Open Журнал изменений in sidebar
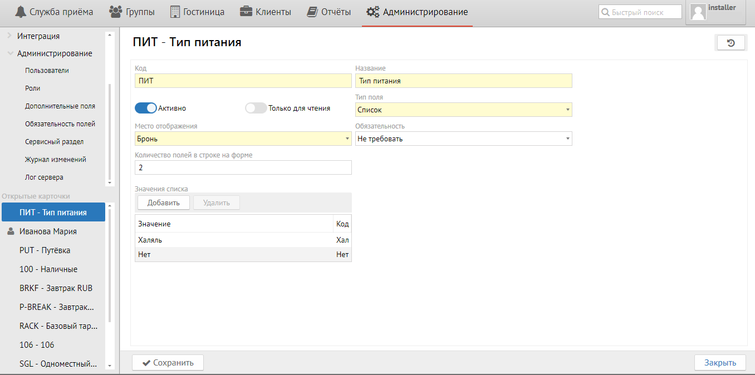This screenshot has width=755, height=375. tap(55, 160)
